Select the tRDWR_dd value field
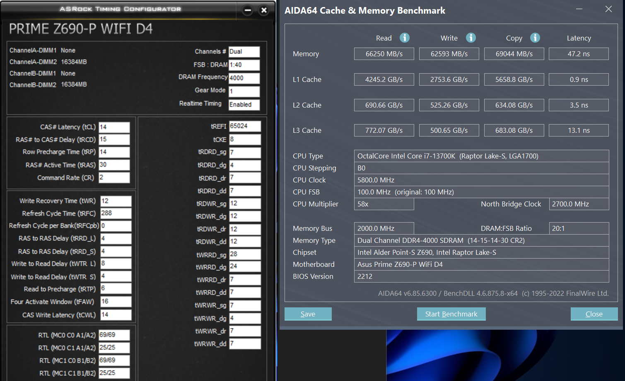This screenshot has width=625, height=381. 245,242
